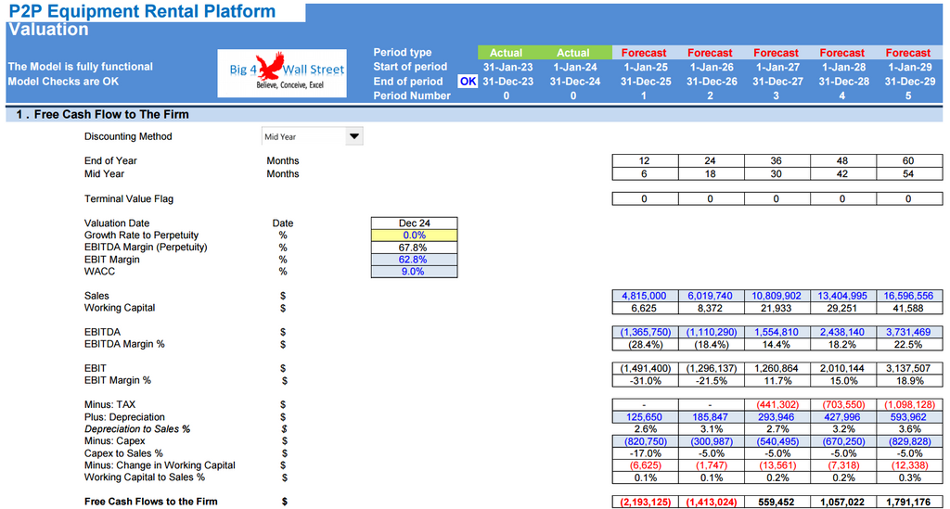Viewport: 950px width, 509px height.
Task: Click the Terminal Value Flag cell for period 1
Action: point(644,198)
